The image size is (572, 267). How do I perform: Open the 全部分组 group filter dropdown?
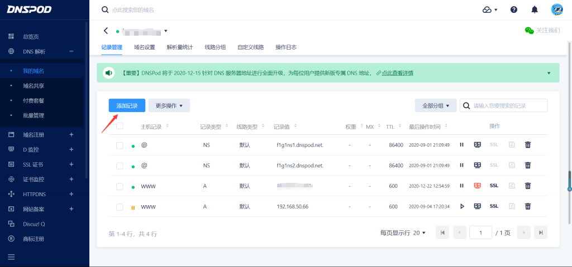pos(436,105)
